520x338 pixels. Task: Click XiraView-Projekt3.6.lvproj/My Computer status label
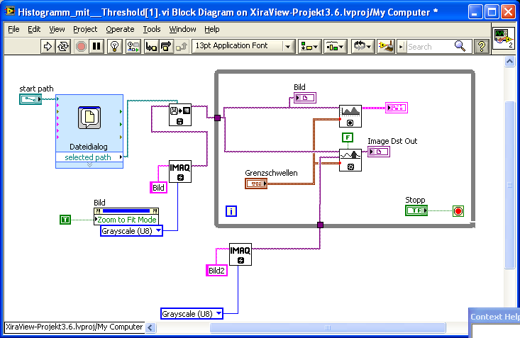[74, 327]
